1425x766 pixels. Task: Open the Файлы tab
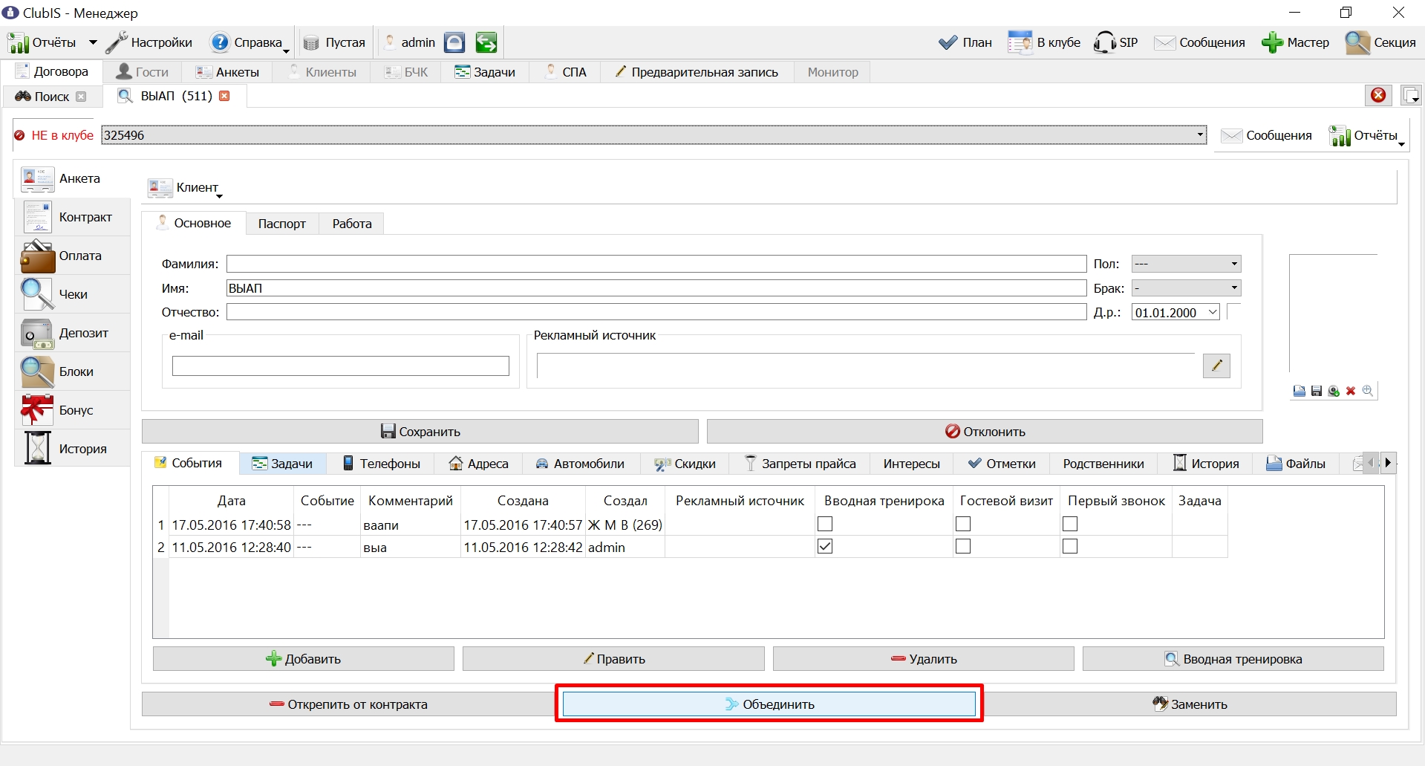coord(1296,464)
